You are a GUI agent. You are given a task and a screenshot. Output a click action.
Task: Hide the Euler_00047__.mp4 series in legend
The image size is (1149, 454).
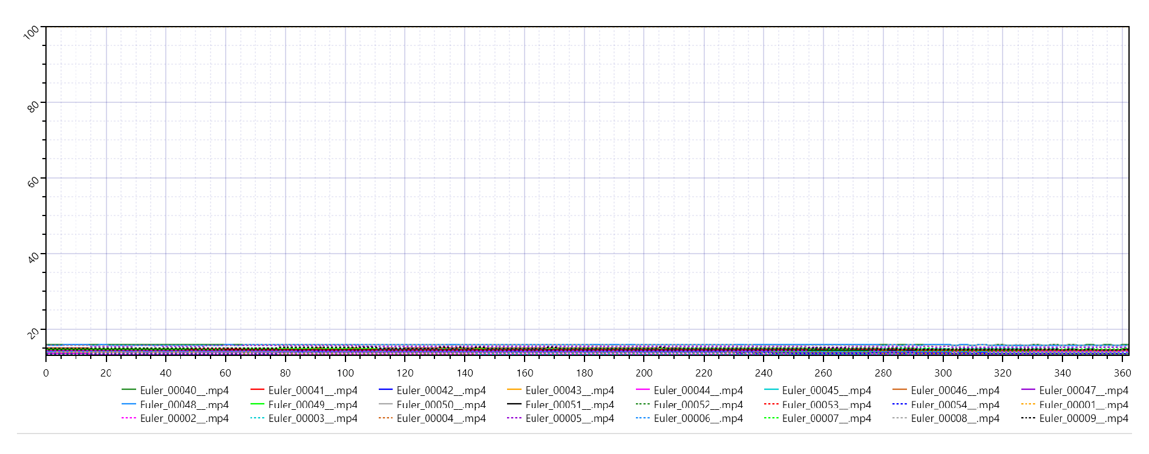(x=1083, y=390)
